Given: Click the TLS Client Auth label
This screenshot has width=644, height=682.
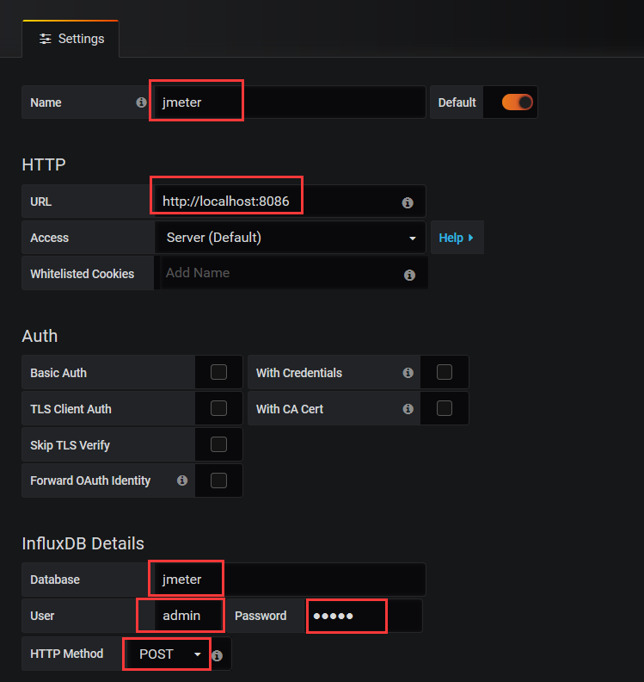Looking at the screenshot, I should 71,409.
